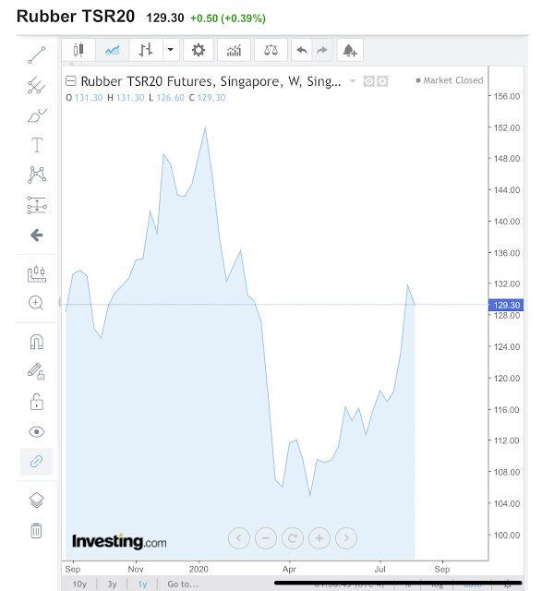Image resolution: width=542 pixels, height=591 pixels.
Task: Pan chart left with circular arrow
Action: (239, 538)
